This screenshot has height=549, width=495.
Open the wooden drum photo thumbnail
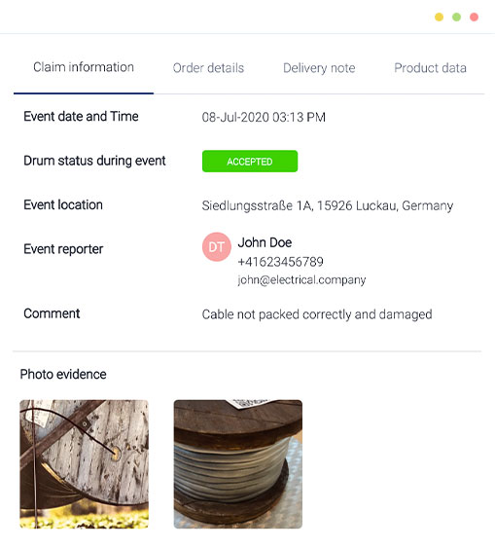(85, 464)
